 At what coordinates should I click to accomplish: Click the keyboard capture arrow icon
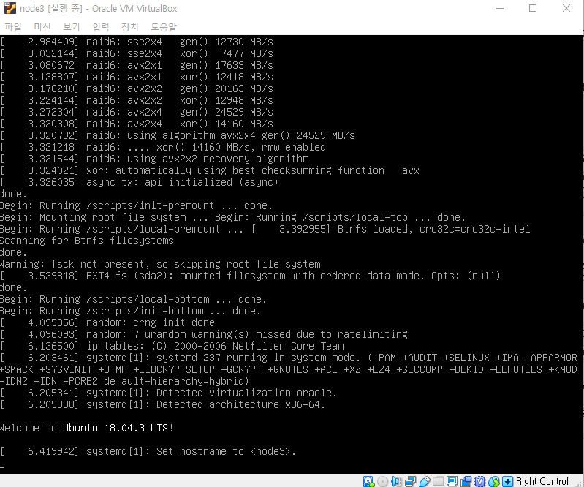coord(507,481)
